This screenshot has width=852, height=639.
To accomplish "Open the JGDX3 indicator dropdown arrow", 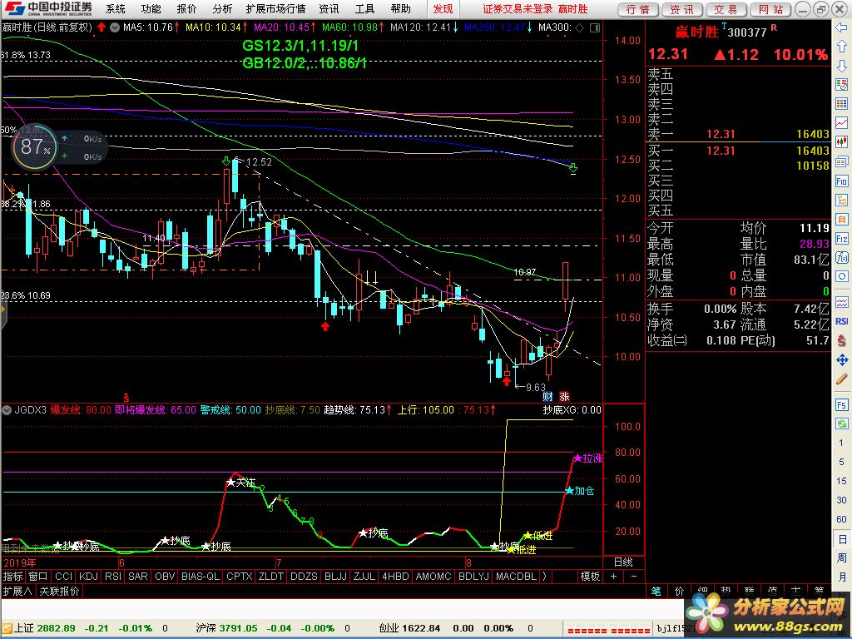I will tap(7, 409).
